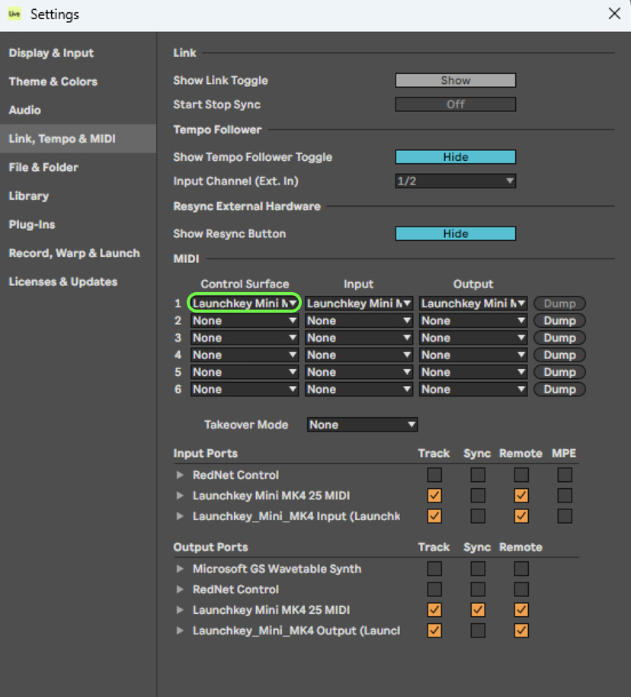The height and width of the screenshot is (697, 631).
Task: Expand Launchkey Mini MK4 25 MIDI input port
Action: (180, 495)
